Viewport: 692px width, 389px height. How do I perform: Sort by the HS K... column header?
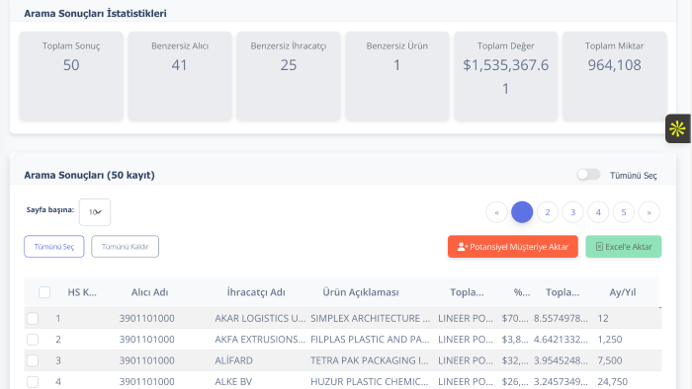click(x=82, y=292)
